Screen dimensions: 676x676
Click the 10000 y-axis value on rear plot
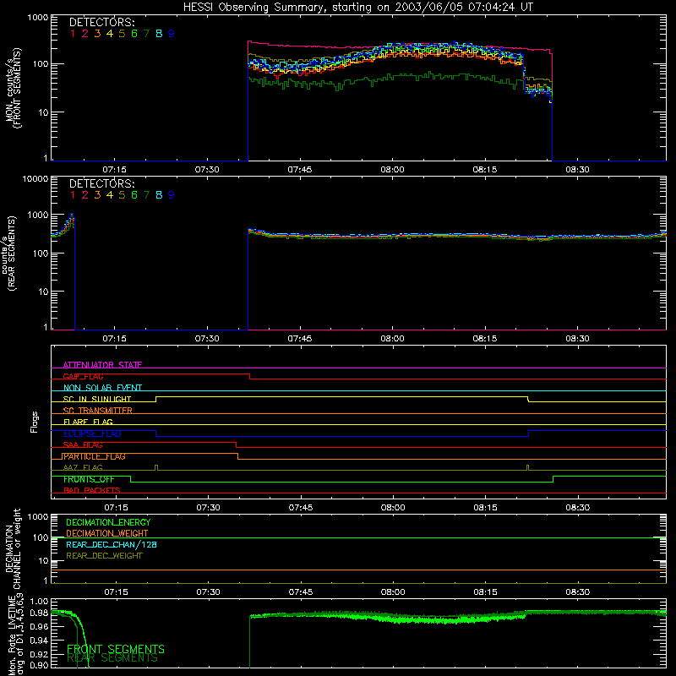click(35, 179)
